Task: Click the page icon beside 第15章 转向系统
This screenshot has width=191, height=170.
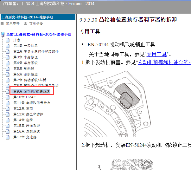Action: pyautogui.click(x=8, y=126)
